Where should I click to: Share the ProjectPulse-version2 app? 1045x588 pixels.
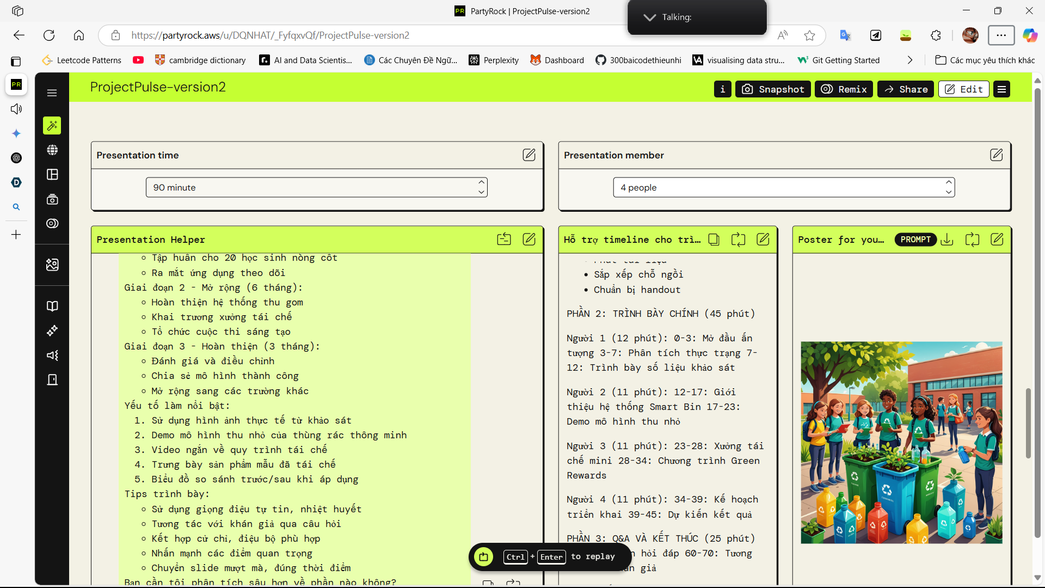coord(905,89)
